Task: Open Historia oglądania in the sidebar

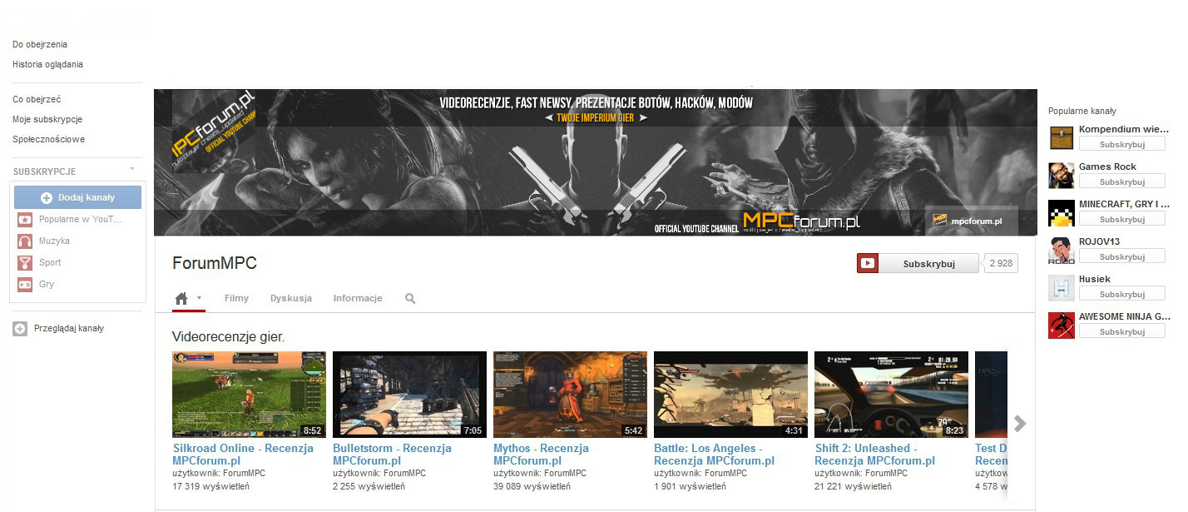Action: pyautogui.click(x=47, y=64)
